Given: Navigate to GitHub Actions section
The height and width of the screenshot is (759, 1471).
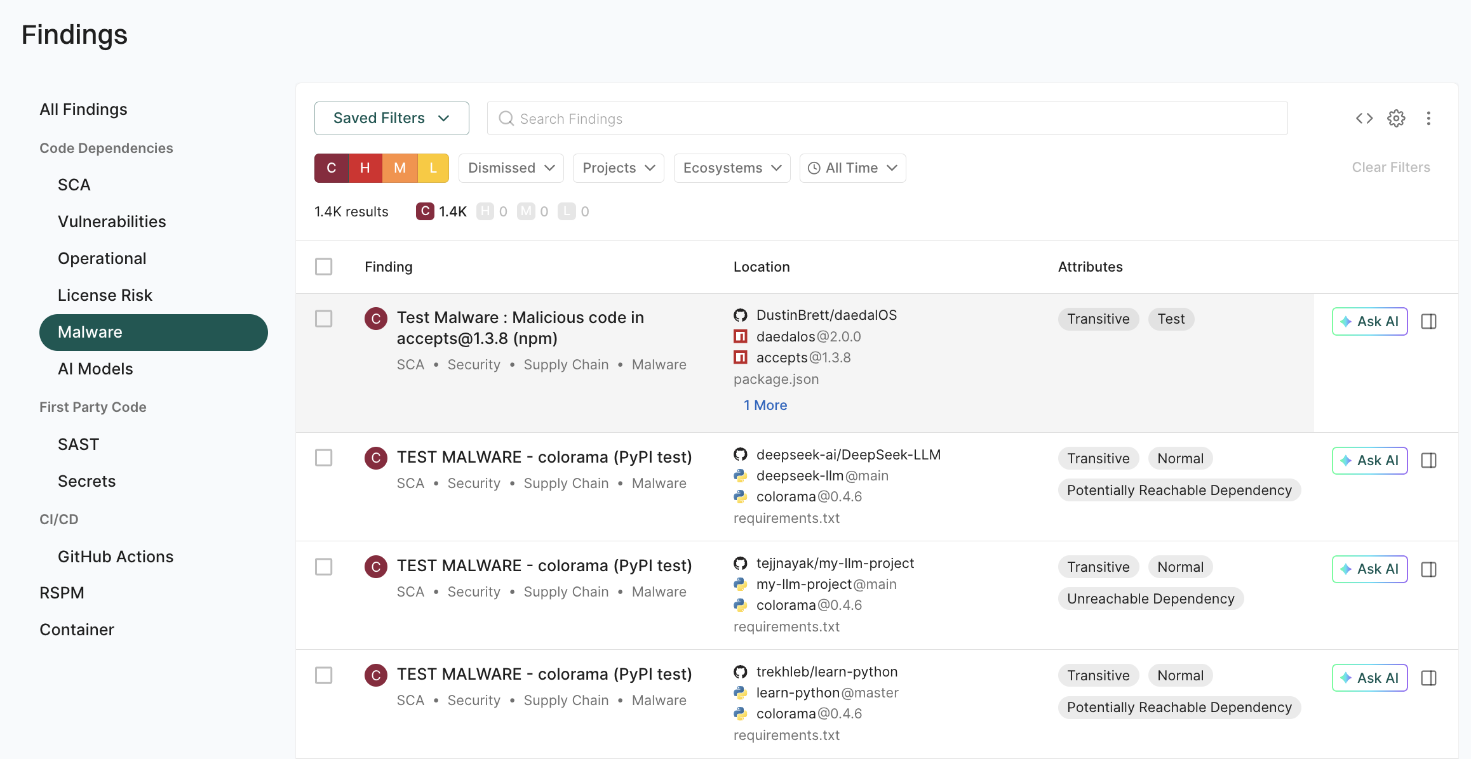Looking at the screenshot, I should click(x=116, y=556).
